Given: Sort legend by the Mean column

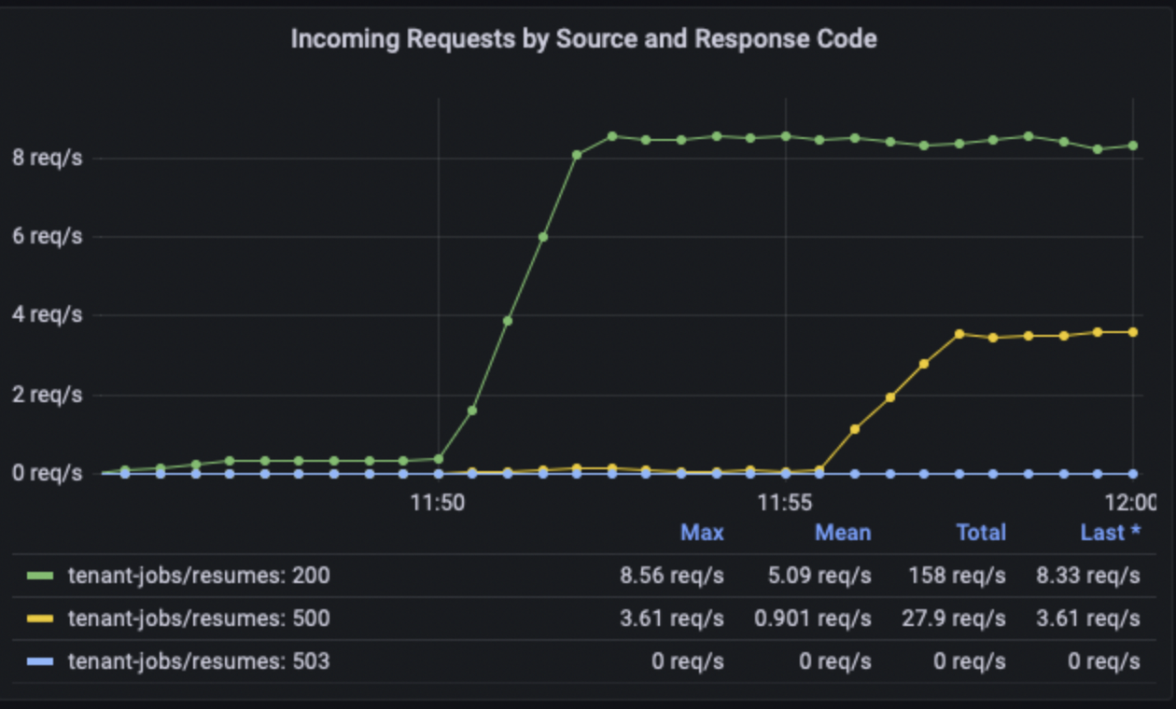Looking at the screenshot, I should [x=843, y=533].
